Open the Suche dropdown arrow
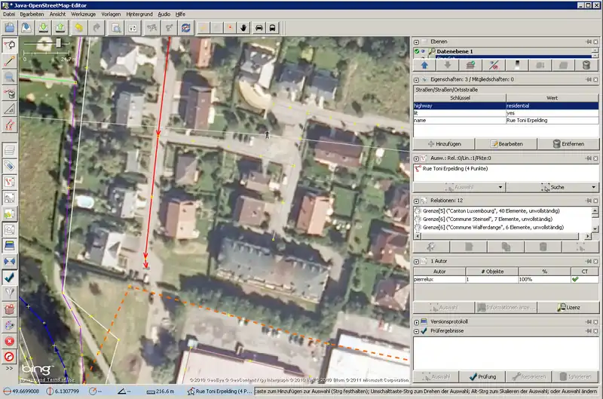The width and height of the screenshot is (603, 399). (x=594, y=186)
